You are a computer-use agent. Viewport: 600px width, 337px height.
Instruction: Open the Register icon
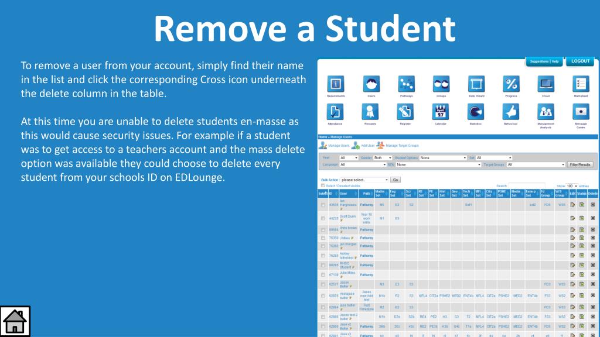click(405, 112)
